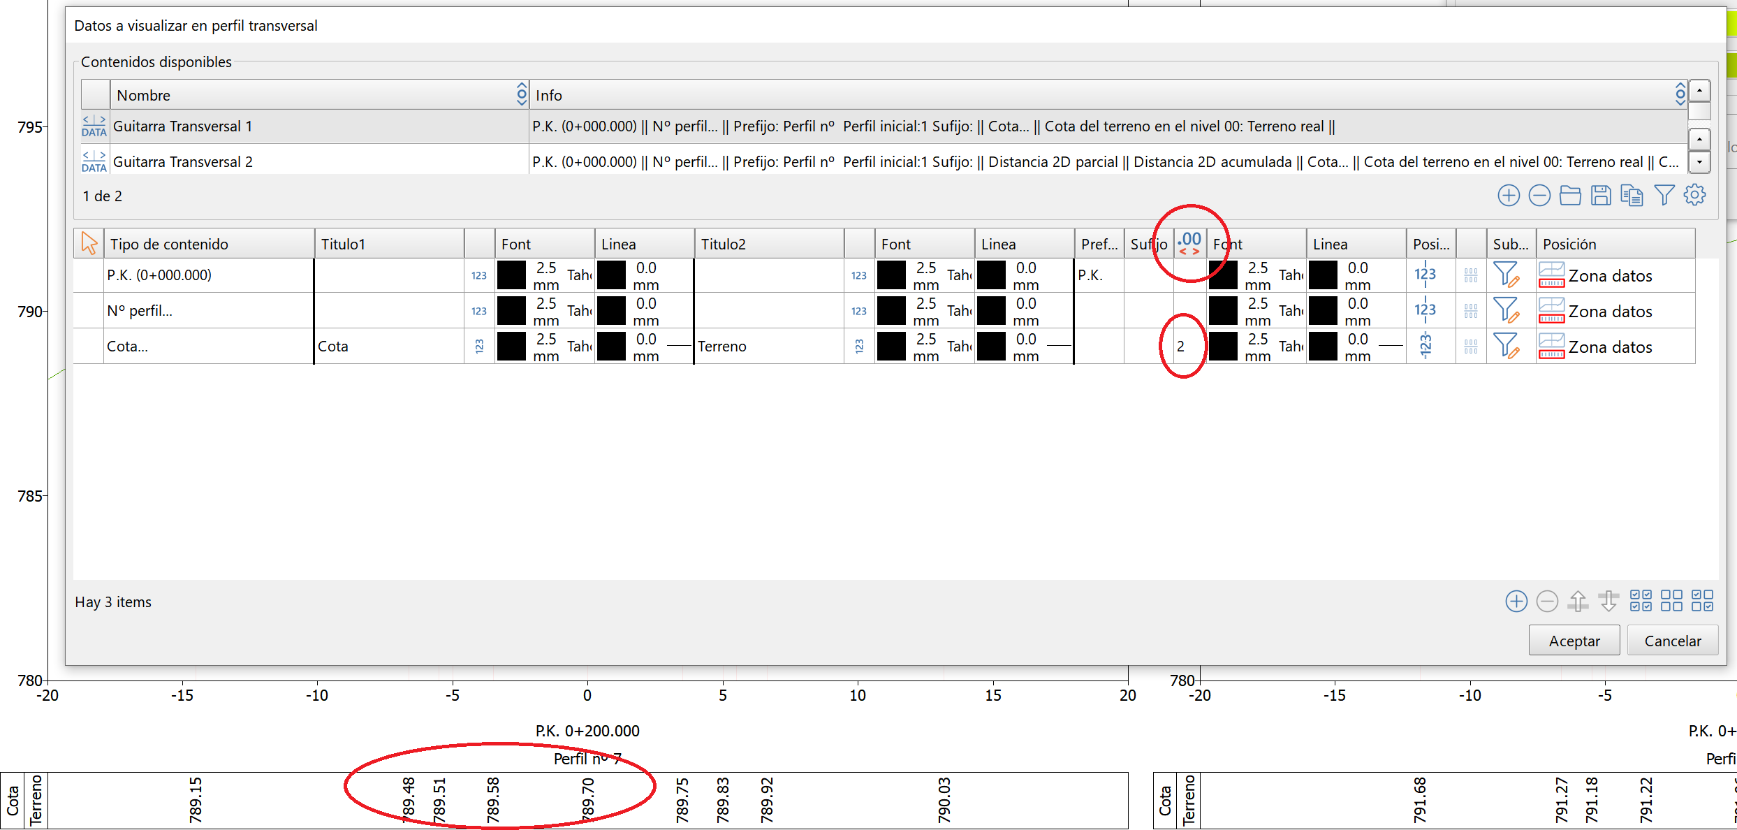Select all items with the all-checked grid icon
The image size is (1737, 830).
tap(1641, 602)
